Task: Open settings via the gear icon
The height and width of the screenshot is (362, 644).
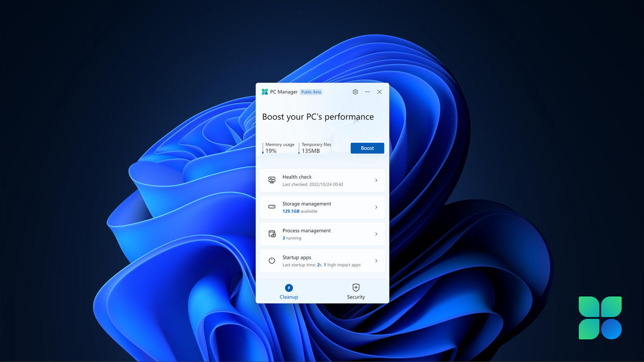Action: 355,92
